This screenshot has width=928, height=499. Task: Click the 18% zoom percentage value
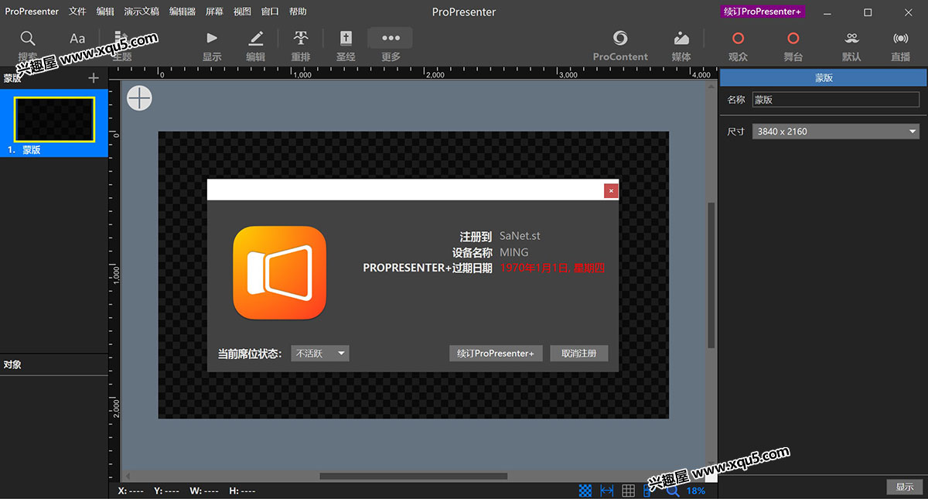tap(695, 490)
